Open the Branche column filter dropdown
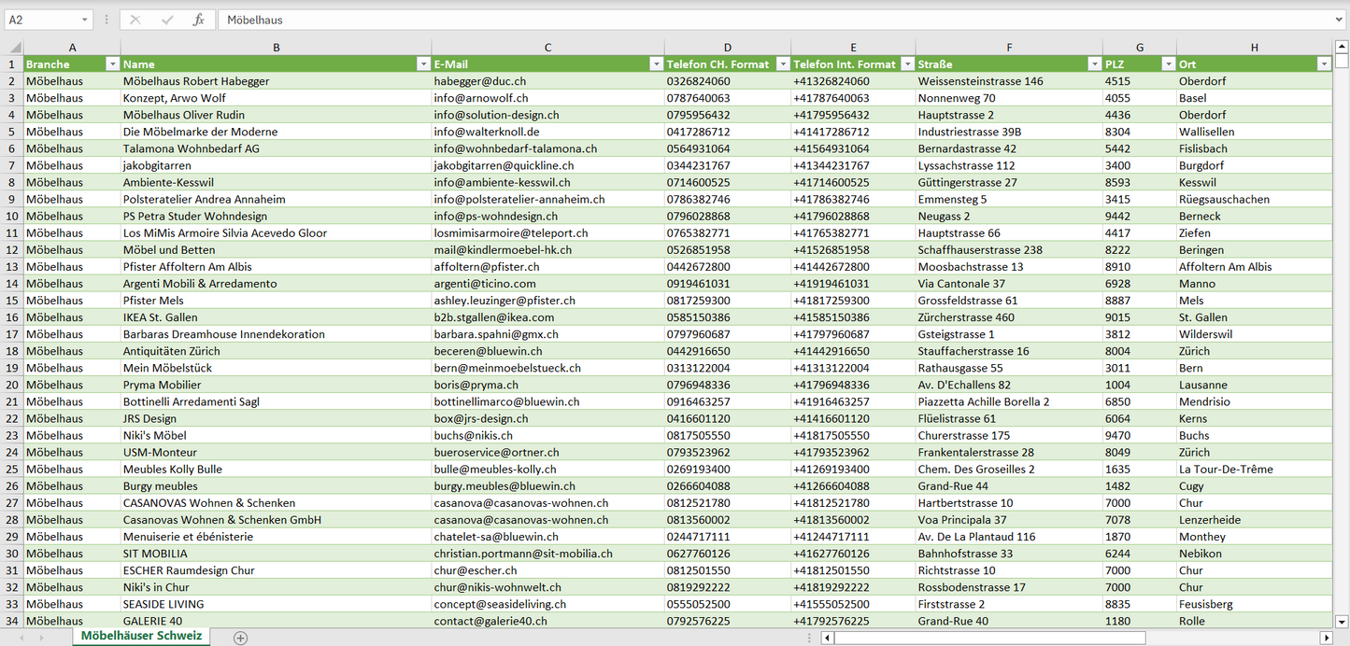Image resolution: width=1350 pixels, height=646 pixels. [x=112, y=64]
